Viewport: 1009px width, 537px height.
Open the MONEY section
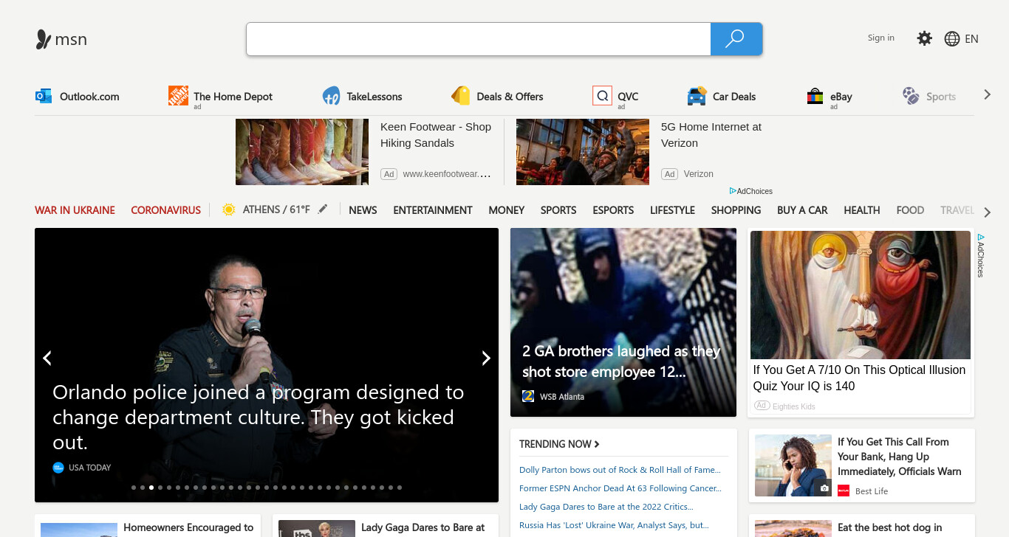click(x=507, y=210)
